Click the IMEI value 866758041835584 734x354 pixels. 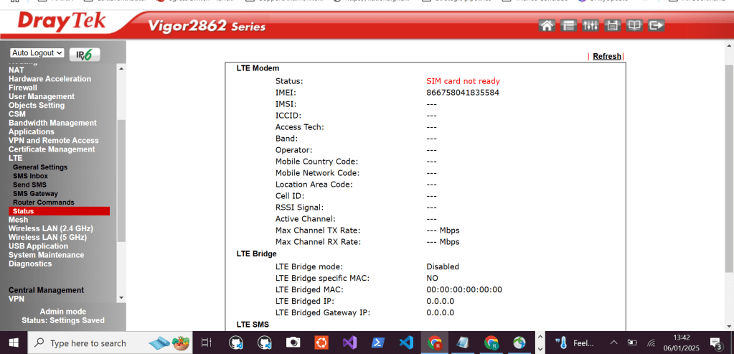463,93
